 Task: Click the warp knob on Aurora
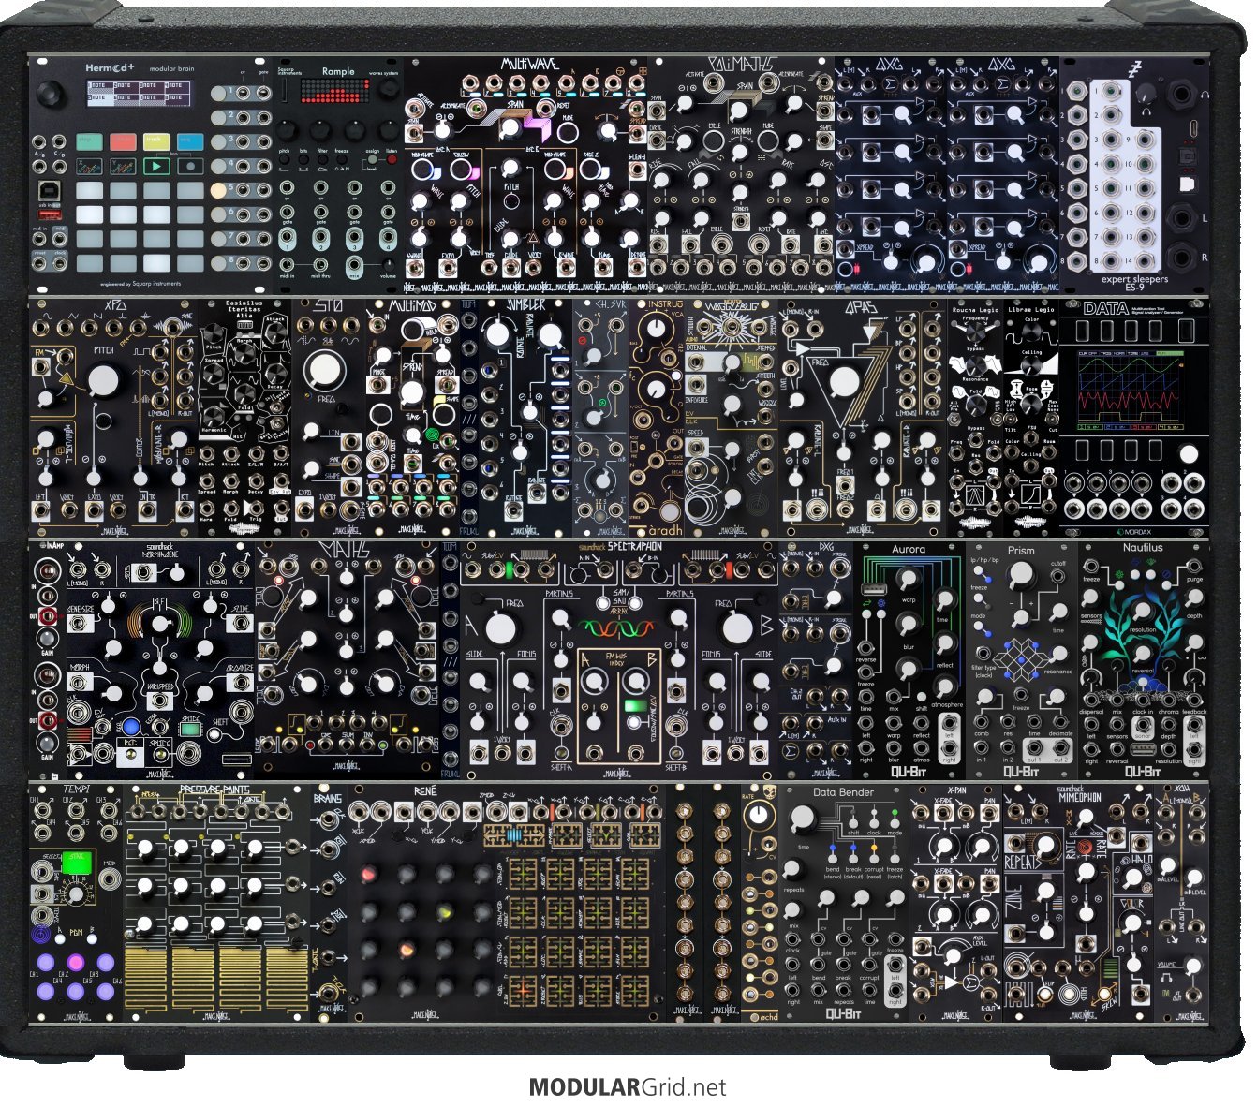point(907,580)
